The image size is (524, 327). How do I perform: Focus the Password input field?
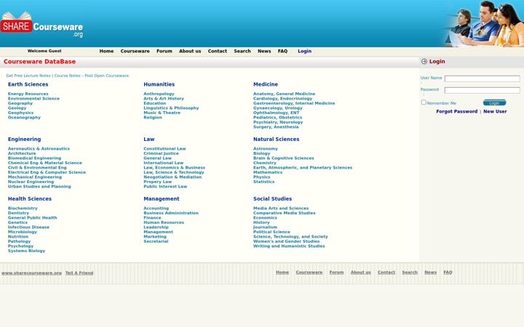pos(483,90)
